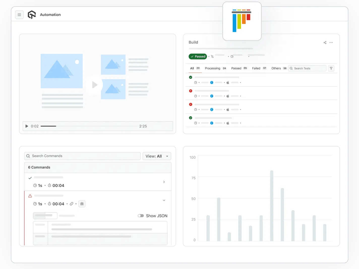Image resolution: width=359 pixels, height=269 pixels.
Task: Toggle the Show JSON switch
Action: point(141,216)
